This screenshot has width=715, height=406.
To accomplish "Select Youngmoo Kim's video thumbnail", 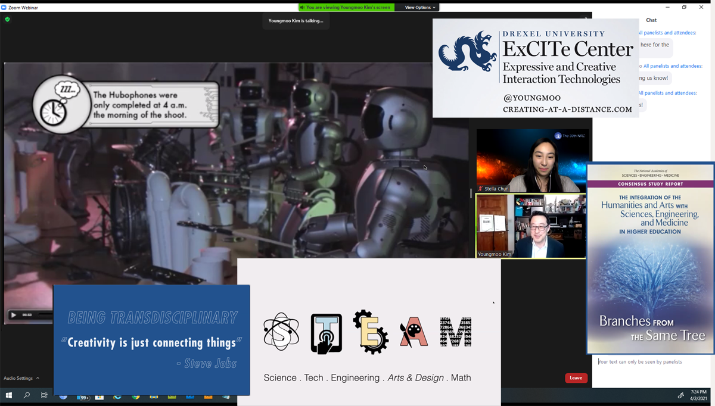I will [531, 226].
